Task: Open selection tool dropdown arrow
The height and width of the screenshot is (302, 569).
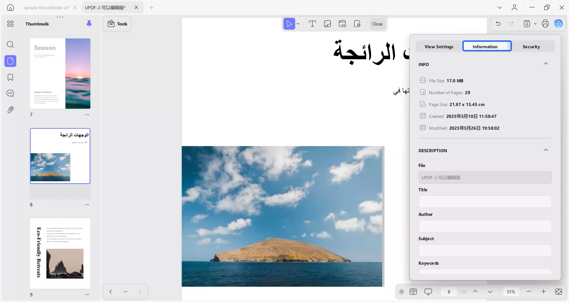Action: 298,24
